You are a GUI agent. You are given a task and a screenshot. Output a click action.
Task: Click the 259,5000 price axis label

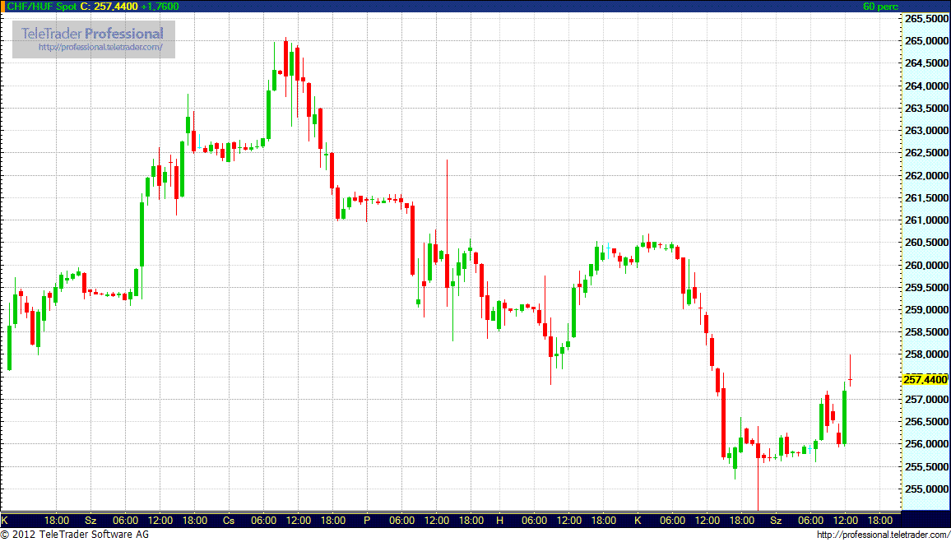tap(927, 288)
